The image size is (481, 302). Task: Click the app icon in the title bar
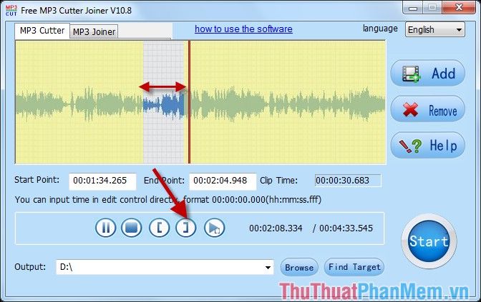tap(11, 11)
